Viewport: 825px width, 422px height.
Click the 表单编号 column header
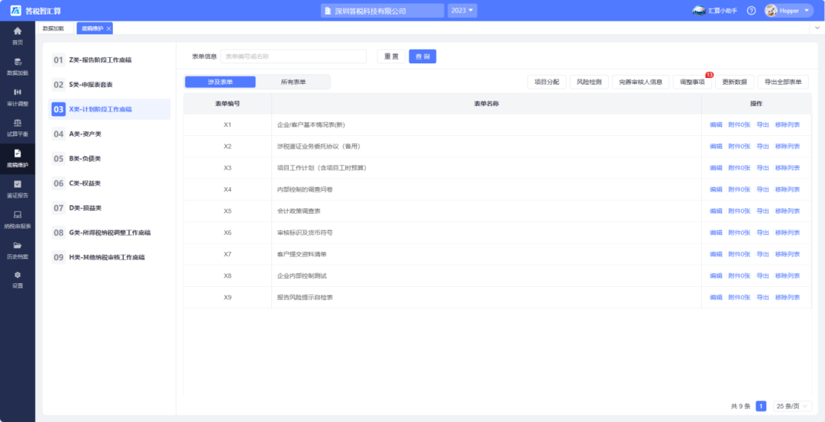[228, 104]
